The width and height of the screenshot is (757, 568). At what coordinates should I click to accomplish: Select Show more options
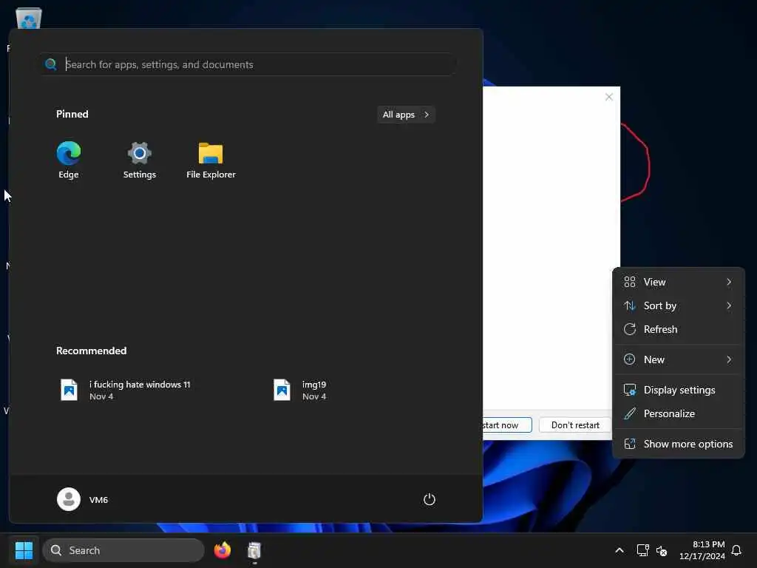pos(678,444)
